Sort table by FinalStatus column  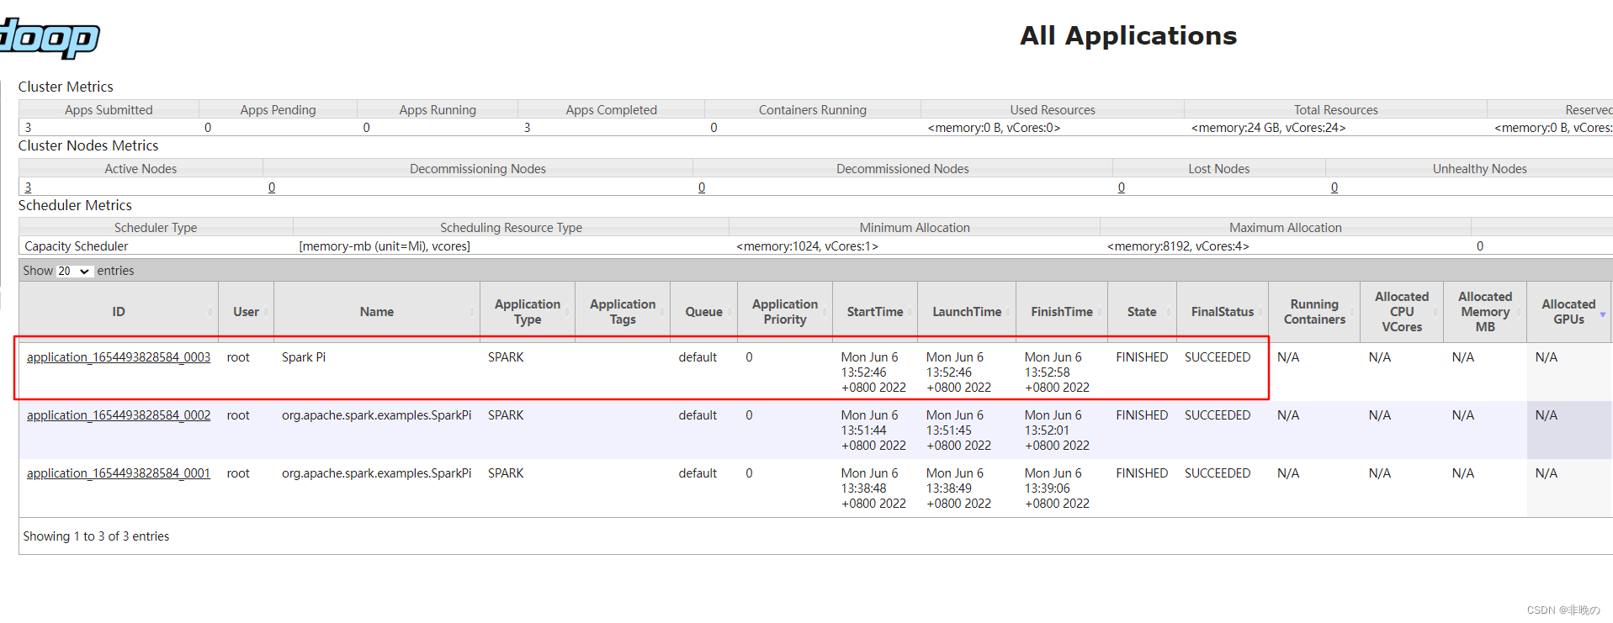click(x=1223, y=312)
